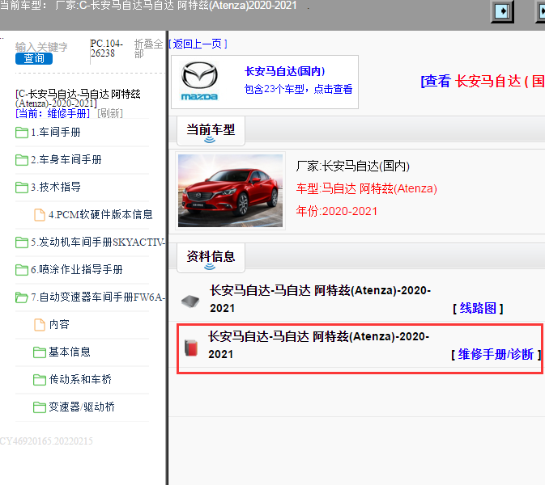The width and height of the screenshot is (545, 485).
Task: Select 4.PCM软硬件版本信息 document
Action: tap(100, 214)
